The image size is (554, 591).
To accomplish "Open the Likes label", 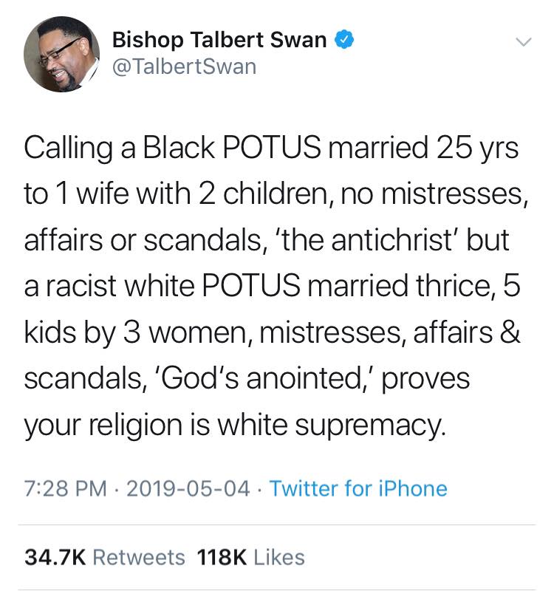I will [x=279, y=556].
